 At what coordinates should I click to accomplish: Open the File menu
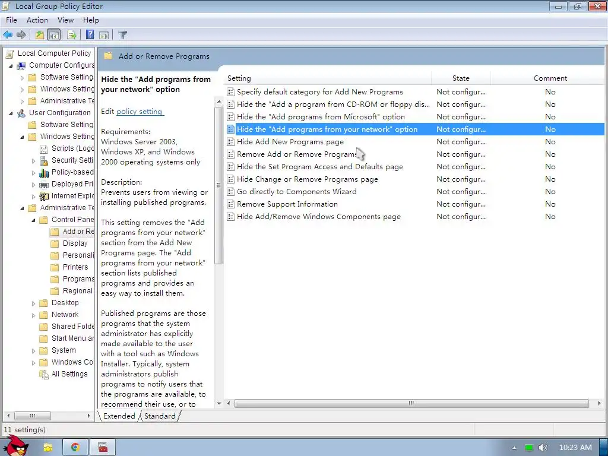click(x=11, y=20)
